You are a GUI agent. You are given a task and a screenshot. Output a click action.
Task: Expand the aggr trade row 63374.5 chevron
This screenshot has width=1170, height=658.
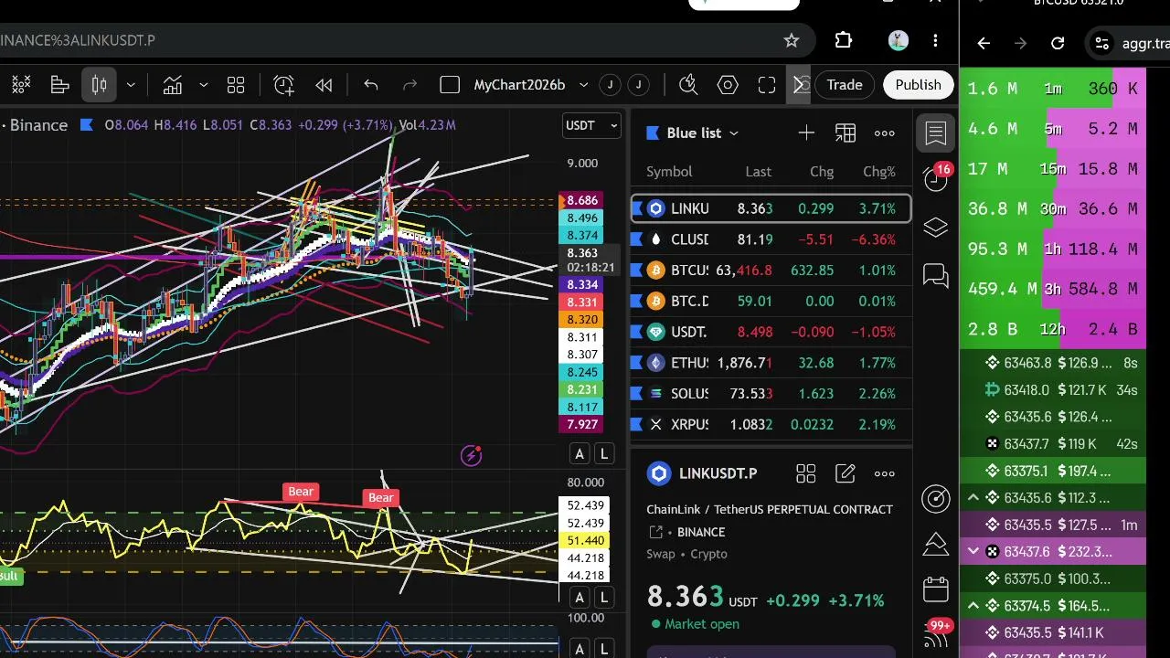973,605
